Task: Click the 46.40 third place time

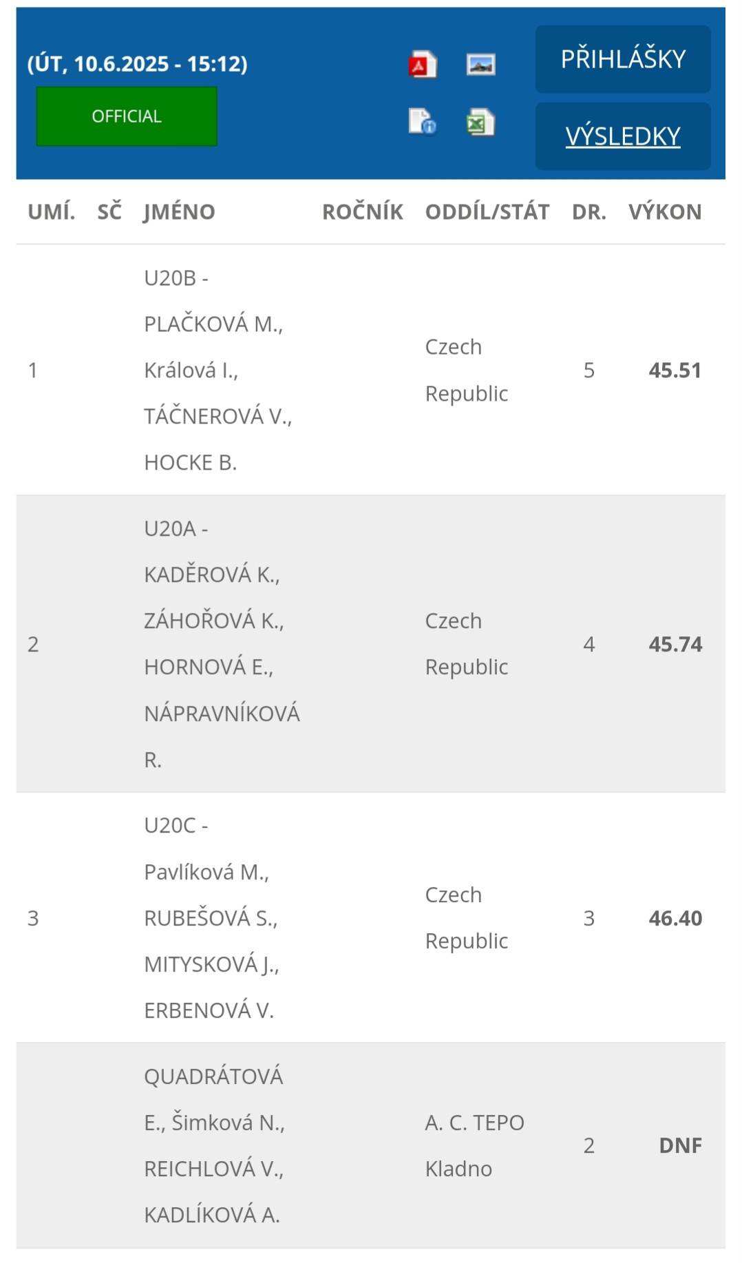Action: [675, 918]
